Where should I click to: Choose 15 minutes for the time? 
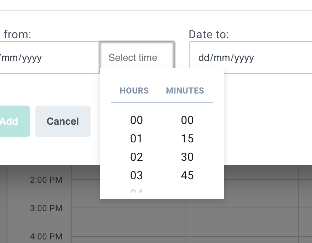pos(187,139)
